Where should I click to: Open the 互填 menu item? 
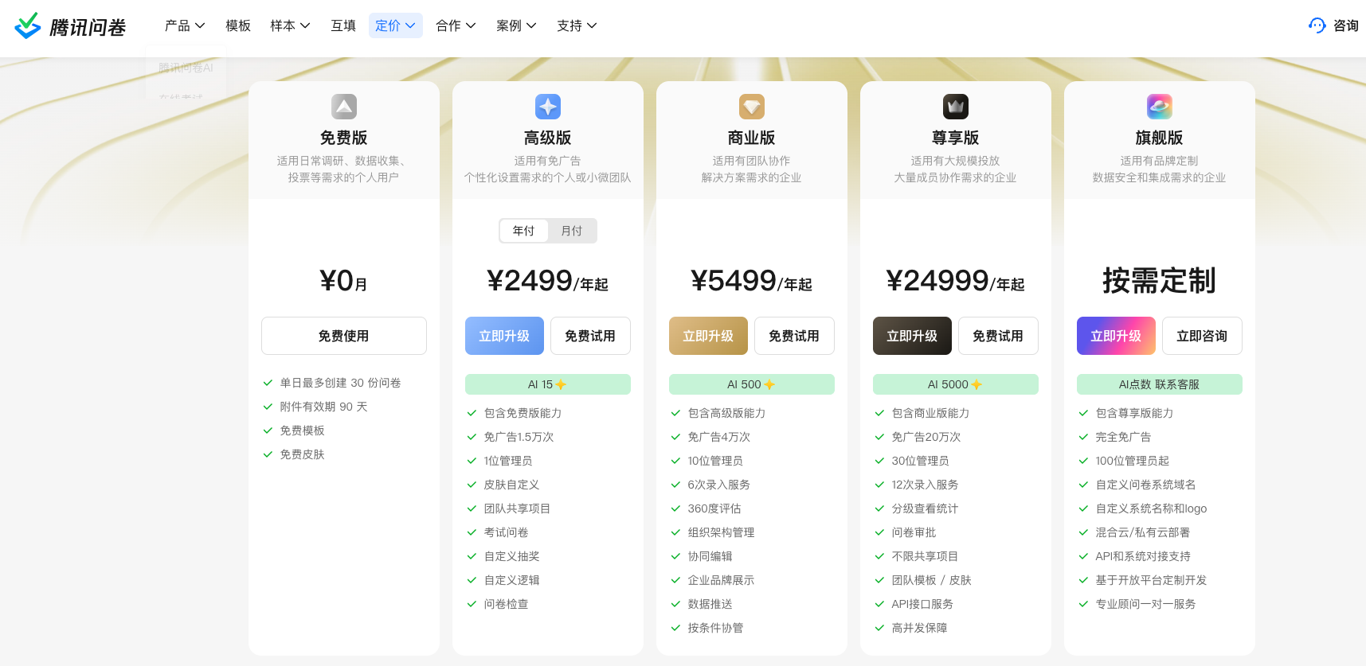click(343, 25)
